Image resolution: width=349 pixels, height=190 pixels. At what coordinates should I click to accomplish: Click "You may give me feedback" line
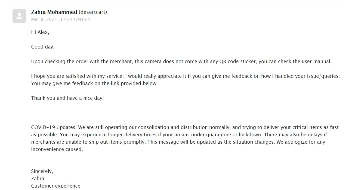94,83
